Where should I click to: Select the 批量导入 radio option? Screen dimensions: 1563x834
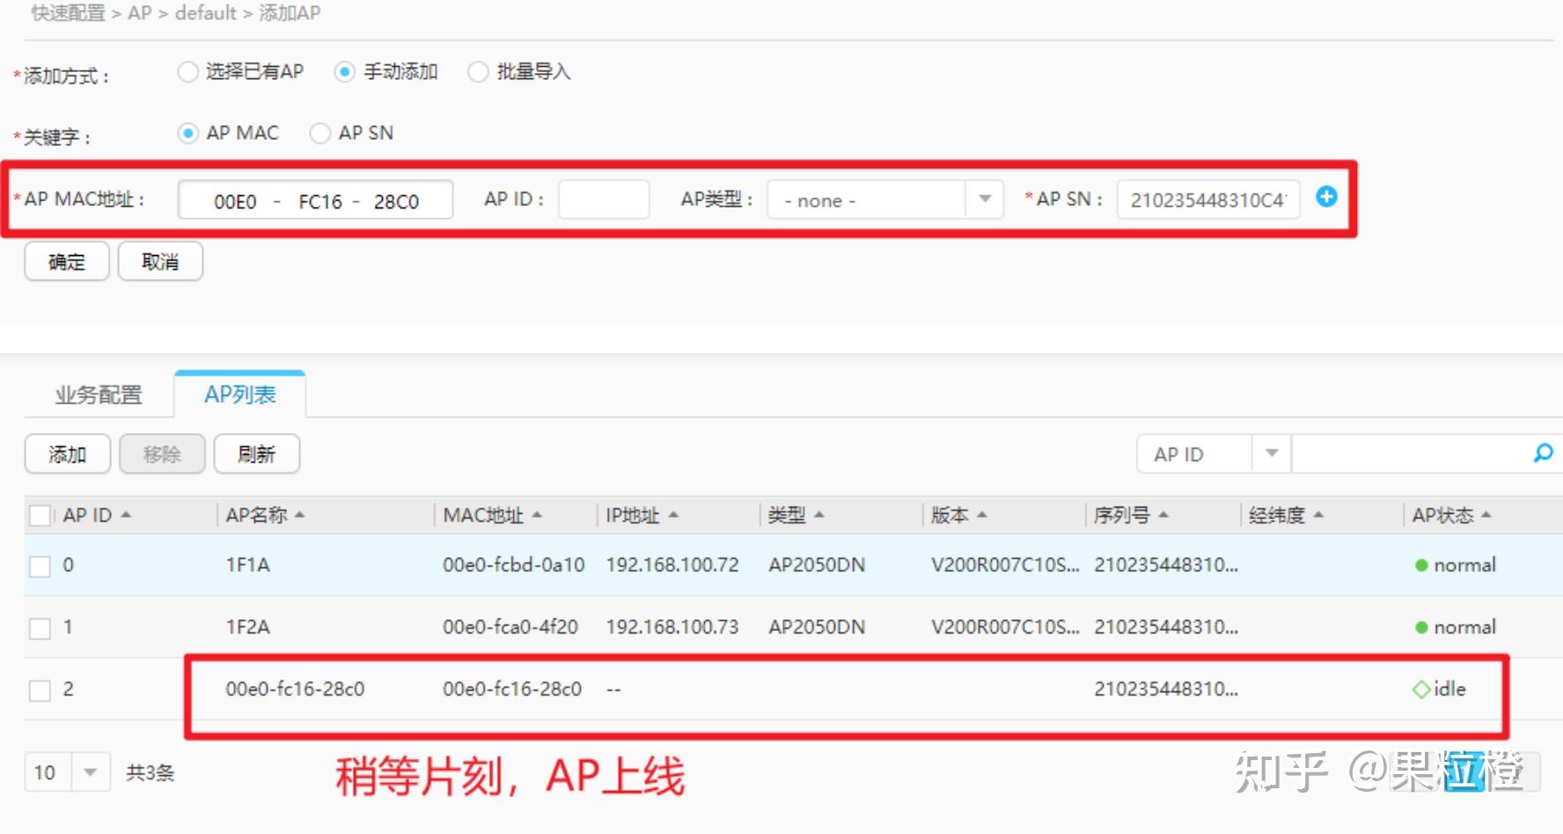(x=478, y=71)
